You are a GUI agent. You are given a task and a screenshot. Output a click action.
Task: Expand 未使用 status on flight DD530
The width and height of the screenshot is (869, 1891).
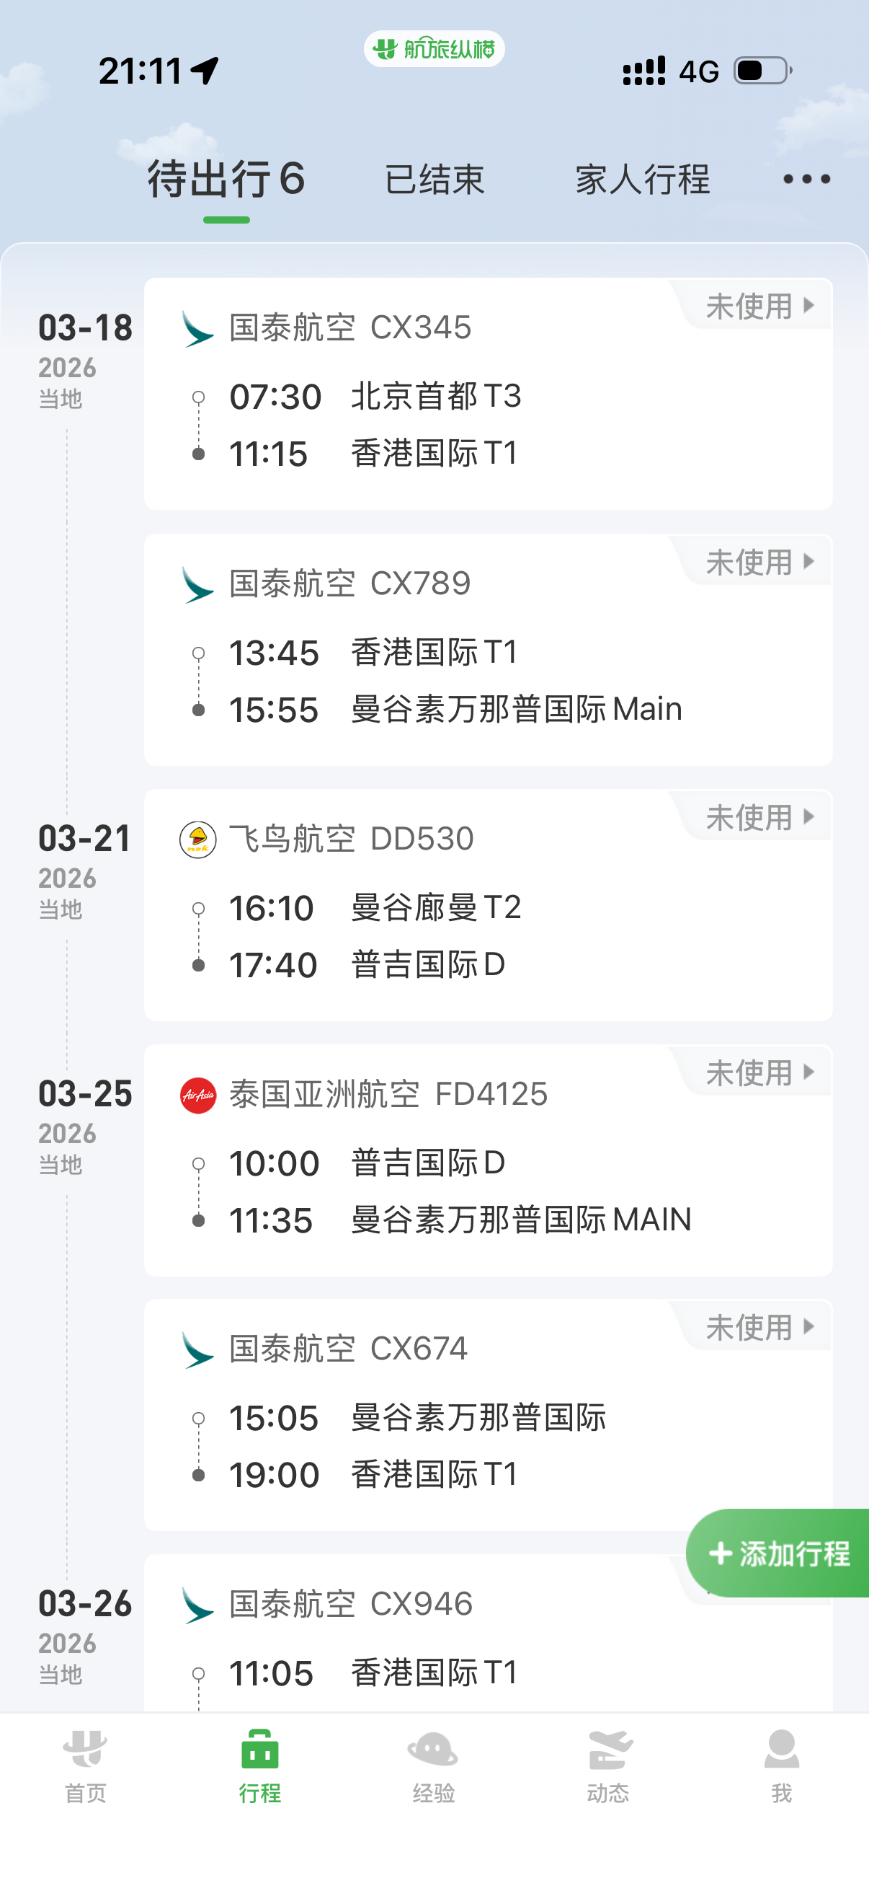click(759, 818)
